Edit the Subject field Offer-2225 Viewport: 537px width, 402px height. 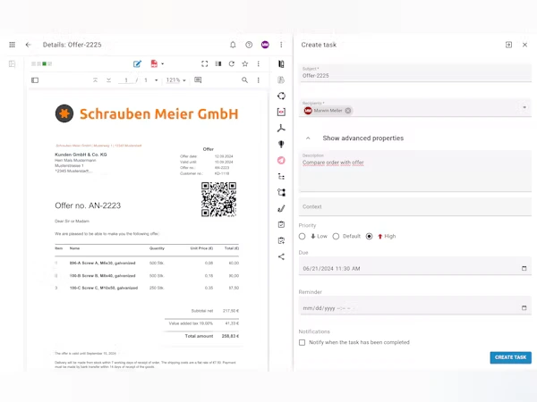click(x=415, y=73)
